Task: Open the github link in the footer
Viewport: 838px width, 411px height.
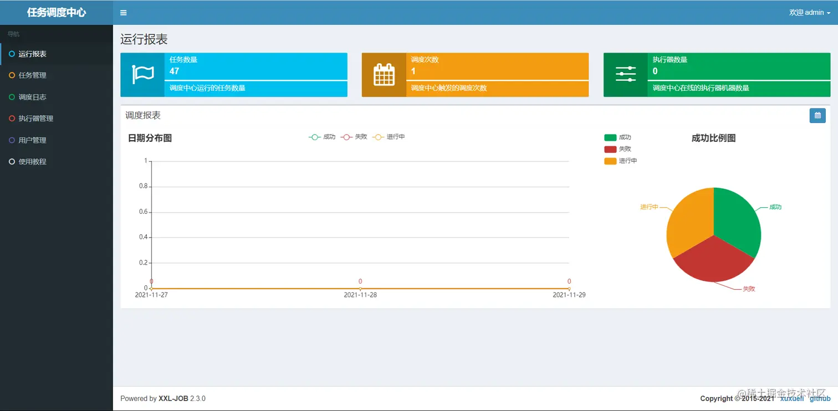Action: [820, 398]
